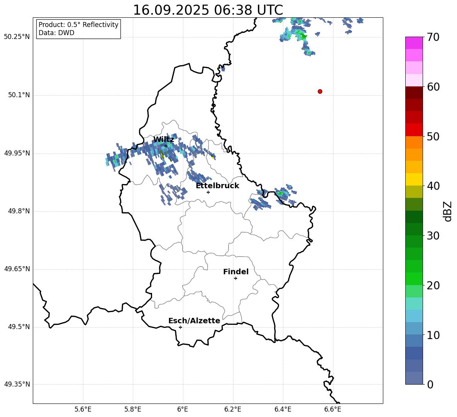
Task: Click the dBZ colorbar axis label
Action: point(448,211)
